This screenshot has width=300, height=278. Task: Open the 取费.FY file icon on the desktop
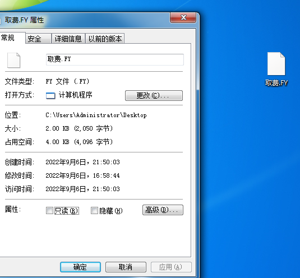276,64
